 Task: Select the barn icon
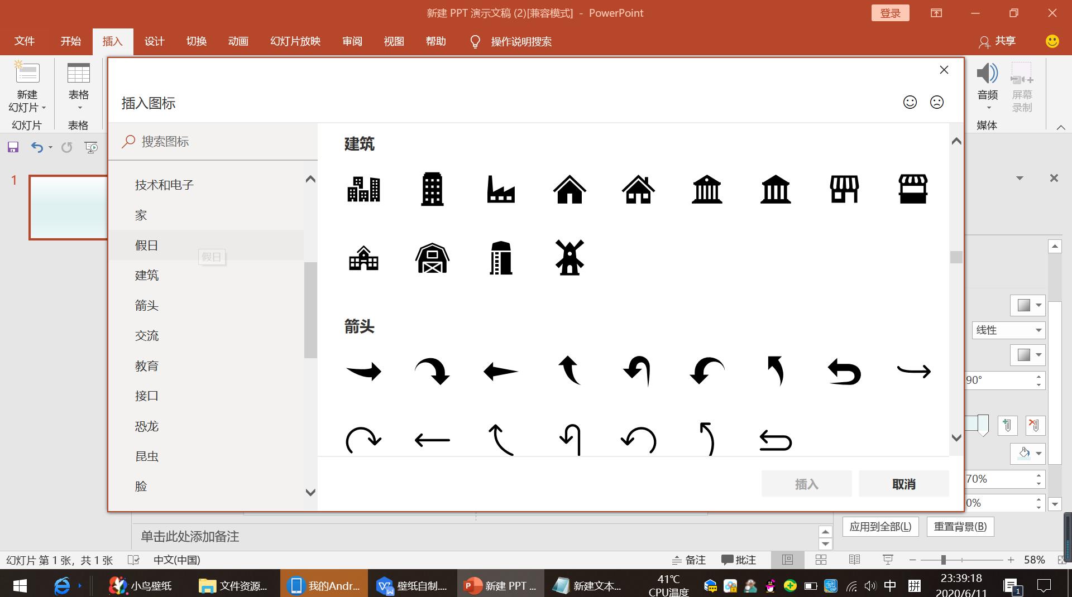[x=432, y=258]
